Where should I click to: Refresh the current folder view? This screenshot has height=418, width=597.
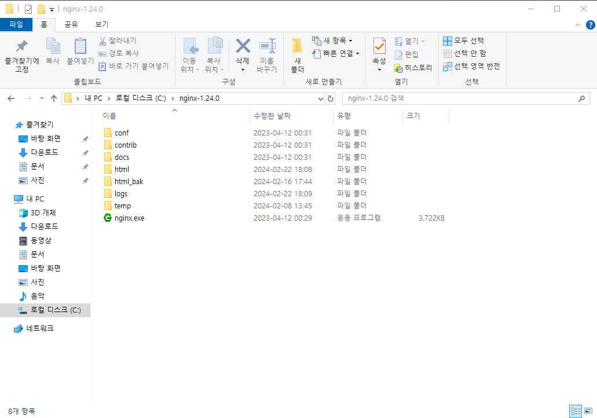tap(331, 98)
